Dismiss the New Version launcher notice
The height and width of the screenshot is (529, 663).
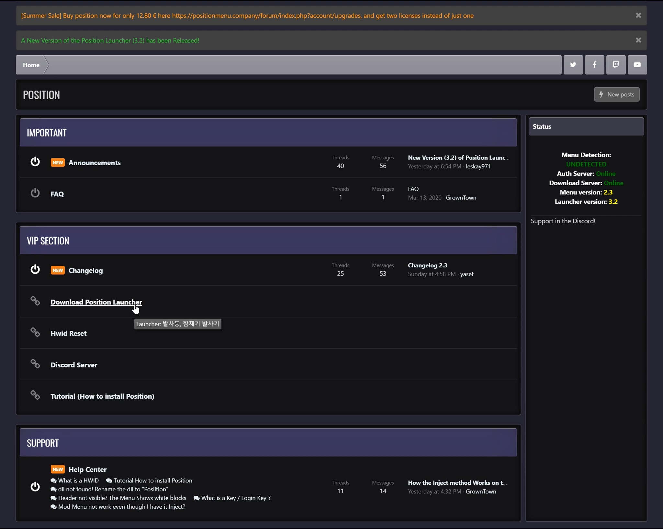coord(638,40)
